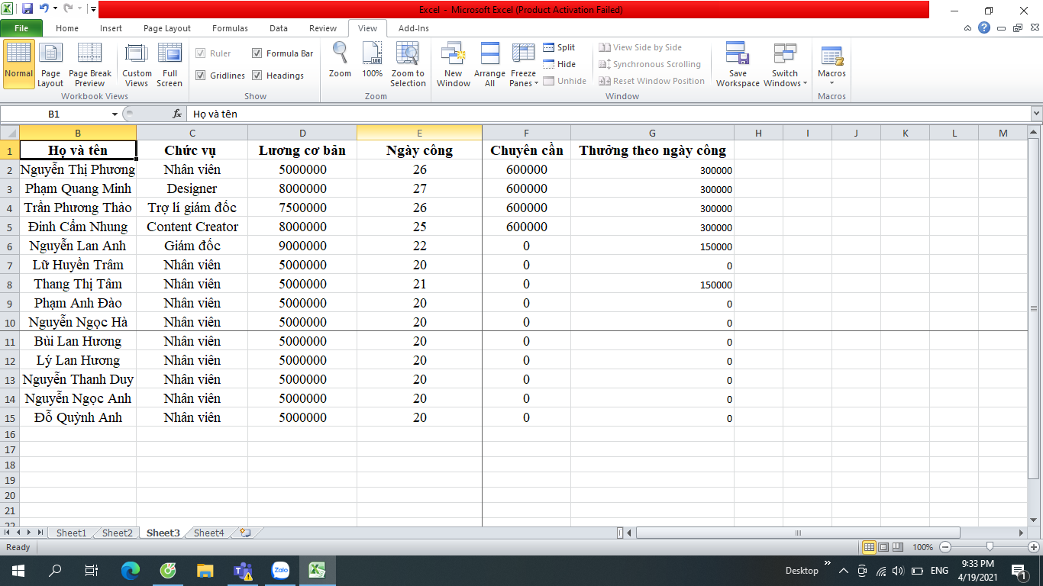Screen dimensions: 1043x586
Task: Zoom out with minus button
Action: pos(945,547)
